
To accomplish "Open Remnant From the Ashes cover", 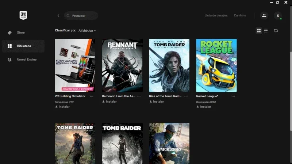I will point(122,65).
